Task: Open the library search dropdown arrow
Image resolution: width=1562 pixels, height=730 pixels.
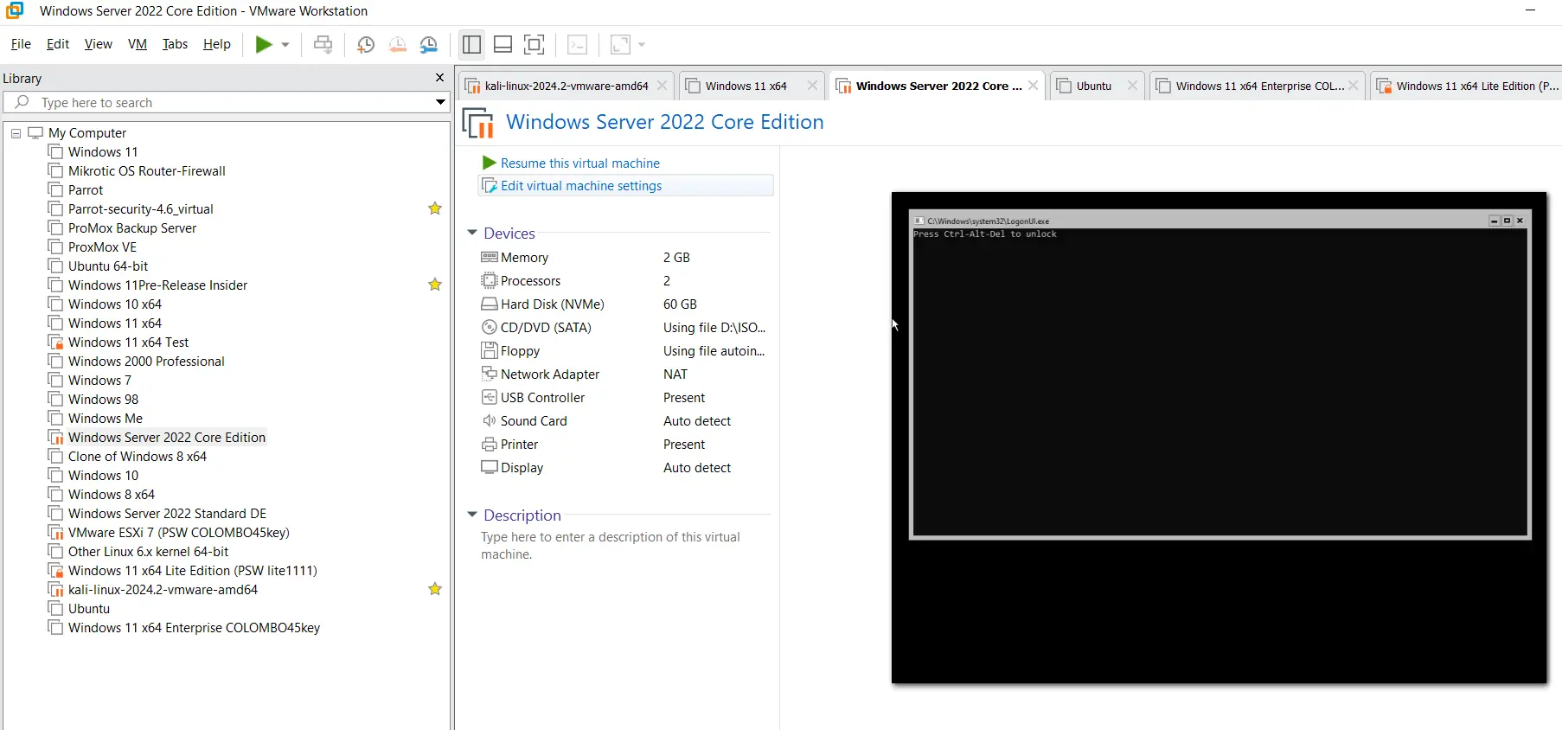Action: pos(440,102)
